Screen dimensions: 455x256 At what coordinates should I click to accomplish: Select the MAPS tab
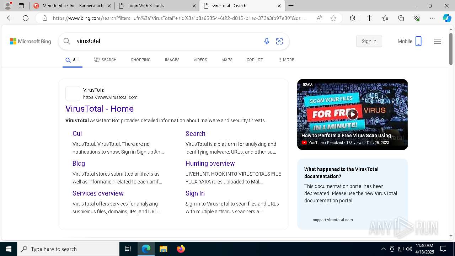coord(227,60)
